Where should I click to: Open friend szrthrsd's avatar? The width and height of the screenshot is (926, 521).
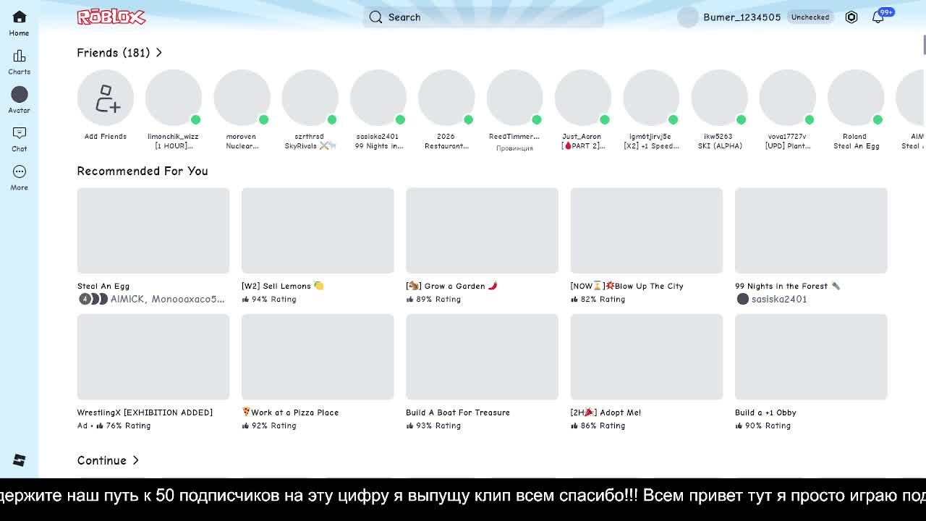click(x=310, y=98)
